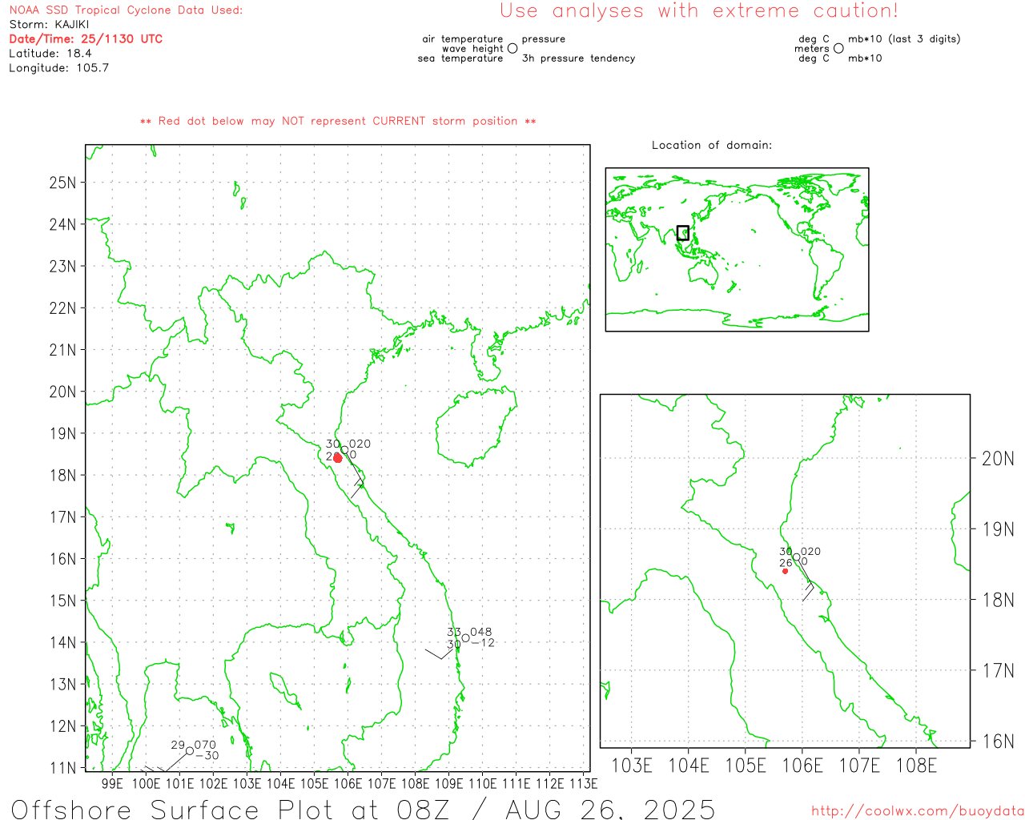Viewport: 1025px width, 820px height.
Task: Click the '22N' latitude label
Action: click(62, 308)
